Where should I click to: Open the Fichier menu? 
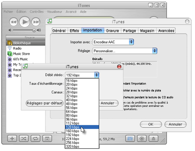[x=8, y=12]
